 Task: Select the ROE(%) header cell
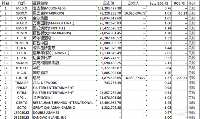pyautogui.click(x=180, y=3)
